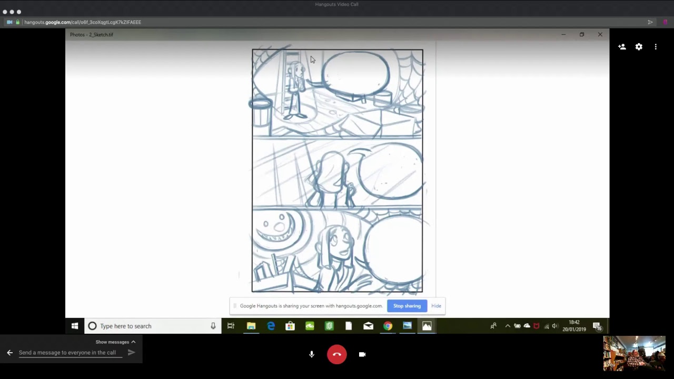
Task: Switch to Google Chrome on taskbar
Action: (388, 326)
